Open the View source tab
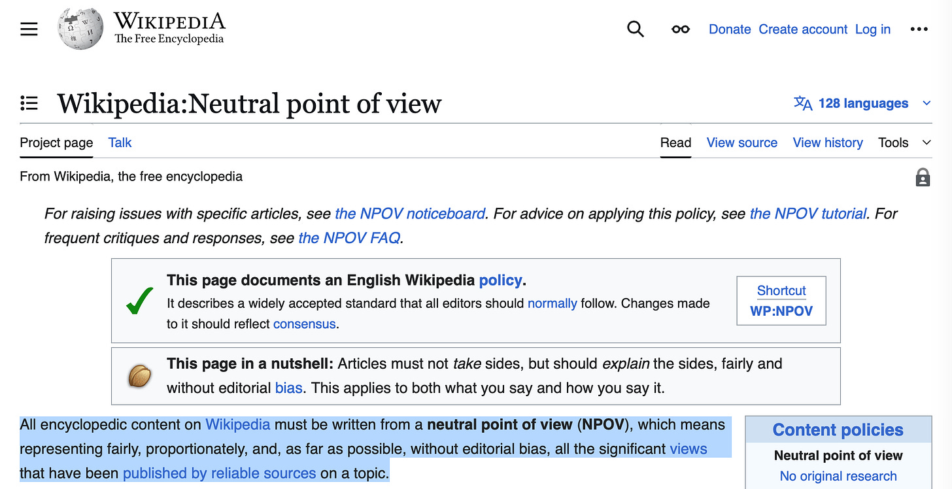952x489 pixels. click(x=742, y=143)
